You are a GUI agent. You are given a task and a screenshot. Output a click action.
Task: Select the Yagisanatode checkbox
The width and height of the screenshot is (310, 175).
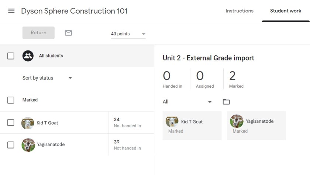(x=11, y=145)
